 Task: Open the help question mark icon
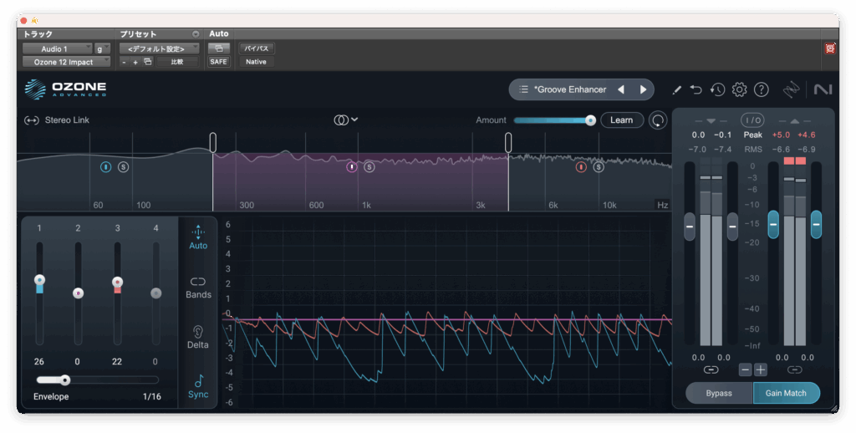coord(761,89)
